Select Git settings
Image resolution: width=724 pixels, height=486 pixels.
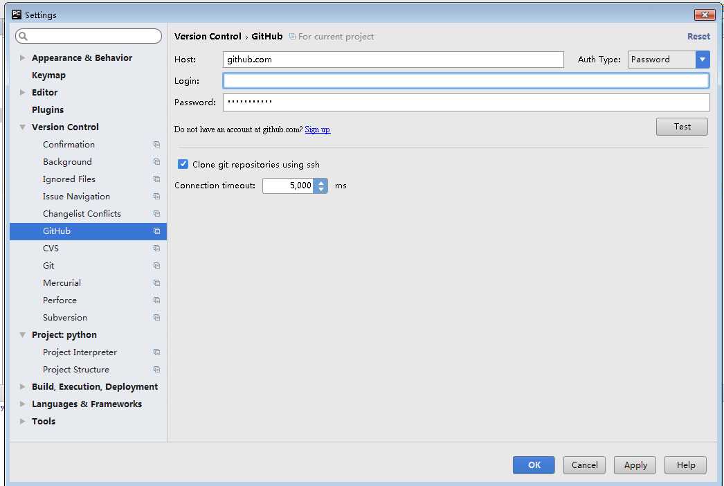click(48, 266)
